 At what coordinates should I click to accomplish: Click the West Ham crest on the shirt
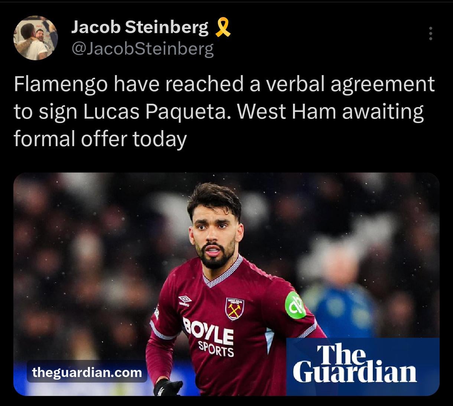[x=235, y=308]
